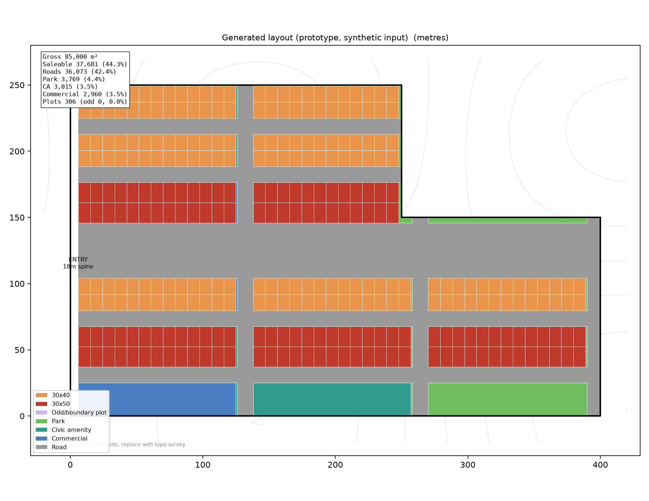Screen dimensions: 649x501
Task: Click the y-axis tick label "100"
Action: 17,284
